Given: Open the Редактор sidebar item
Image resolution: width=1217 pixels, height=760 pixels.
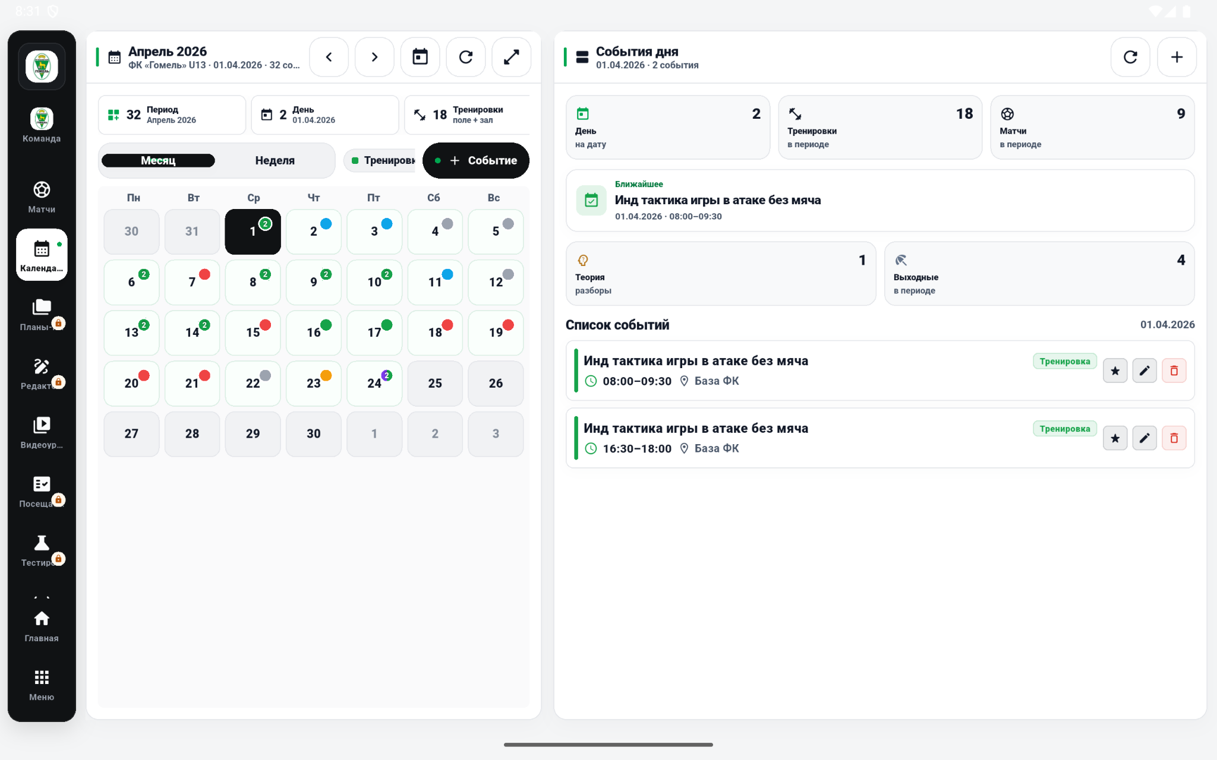Looking at the screenshot, I should (42, 373).
